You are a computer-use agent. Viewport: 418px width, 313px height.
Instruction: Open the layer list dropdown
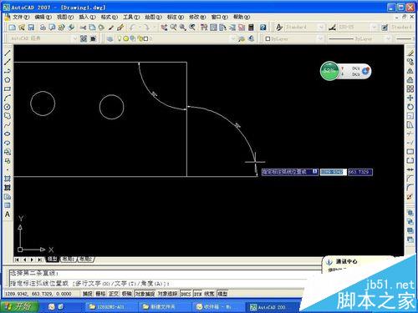pos(233,38)
